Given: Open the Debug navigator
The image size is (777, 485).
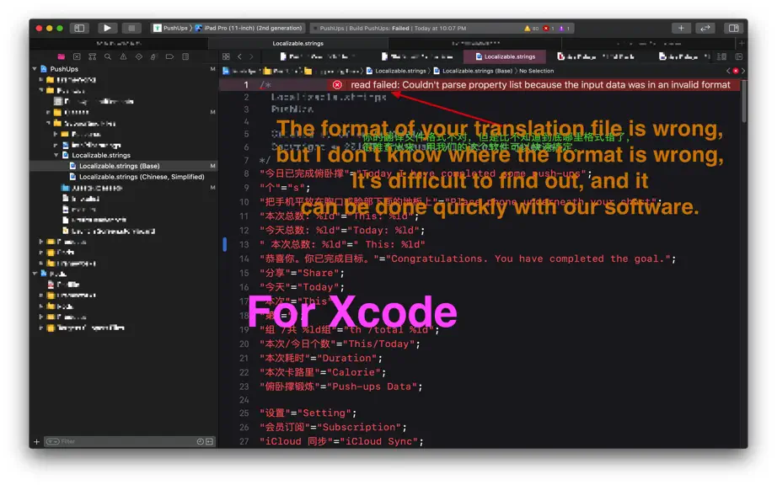Looking at the screenshot, I should pyautogui.click(x=154, y=57).
